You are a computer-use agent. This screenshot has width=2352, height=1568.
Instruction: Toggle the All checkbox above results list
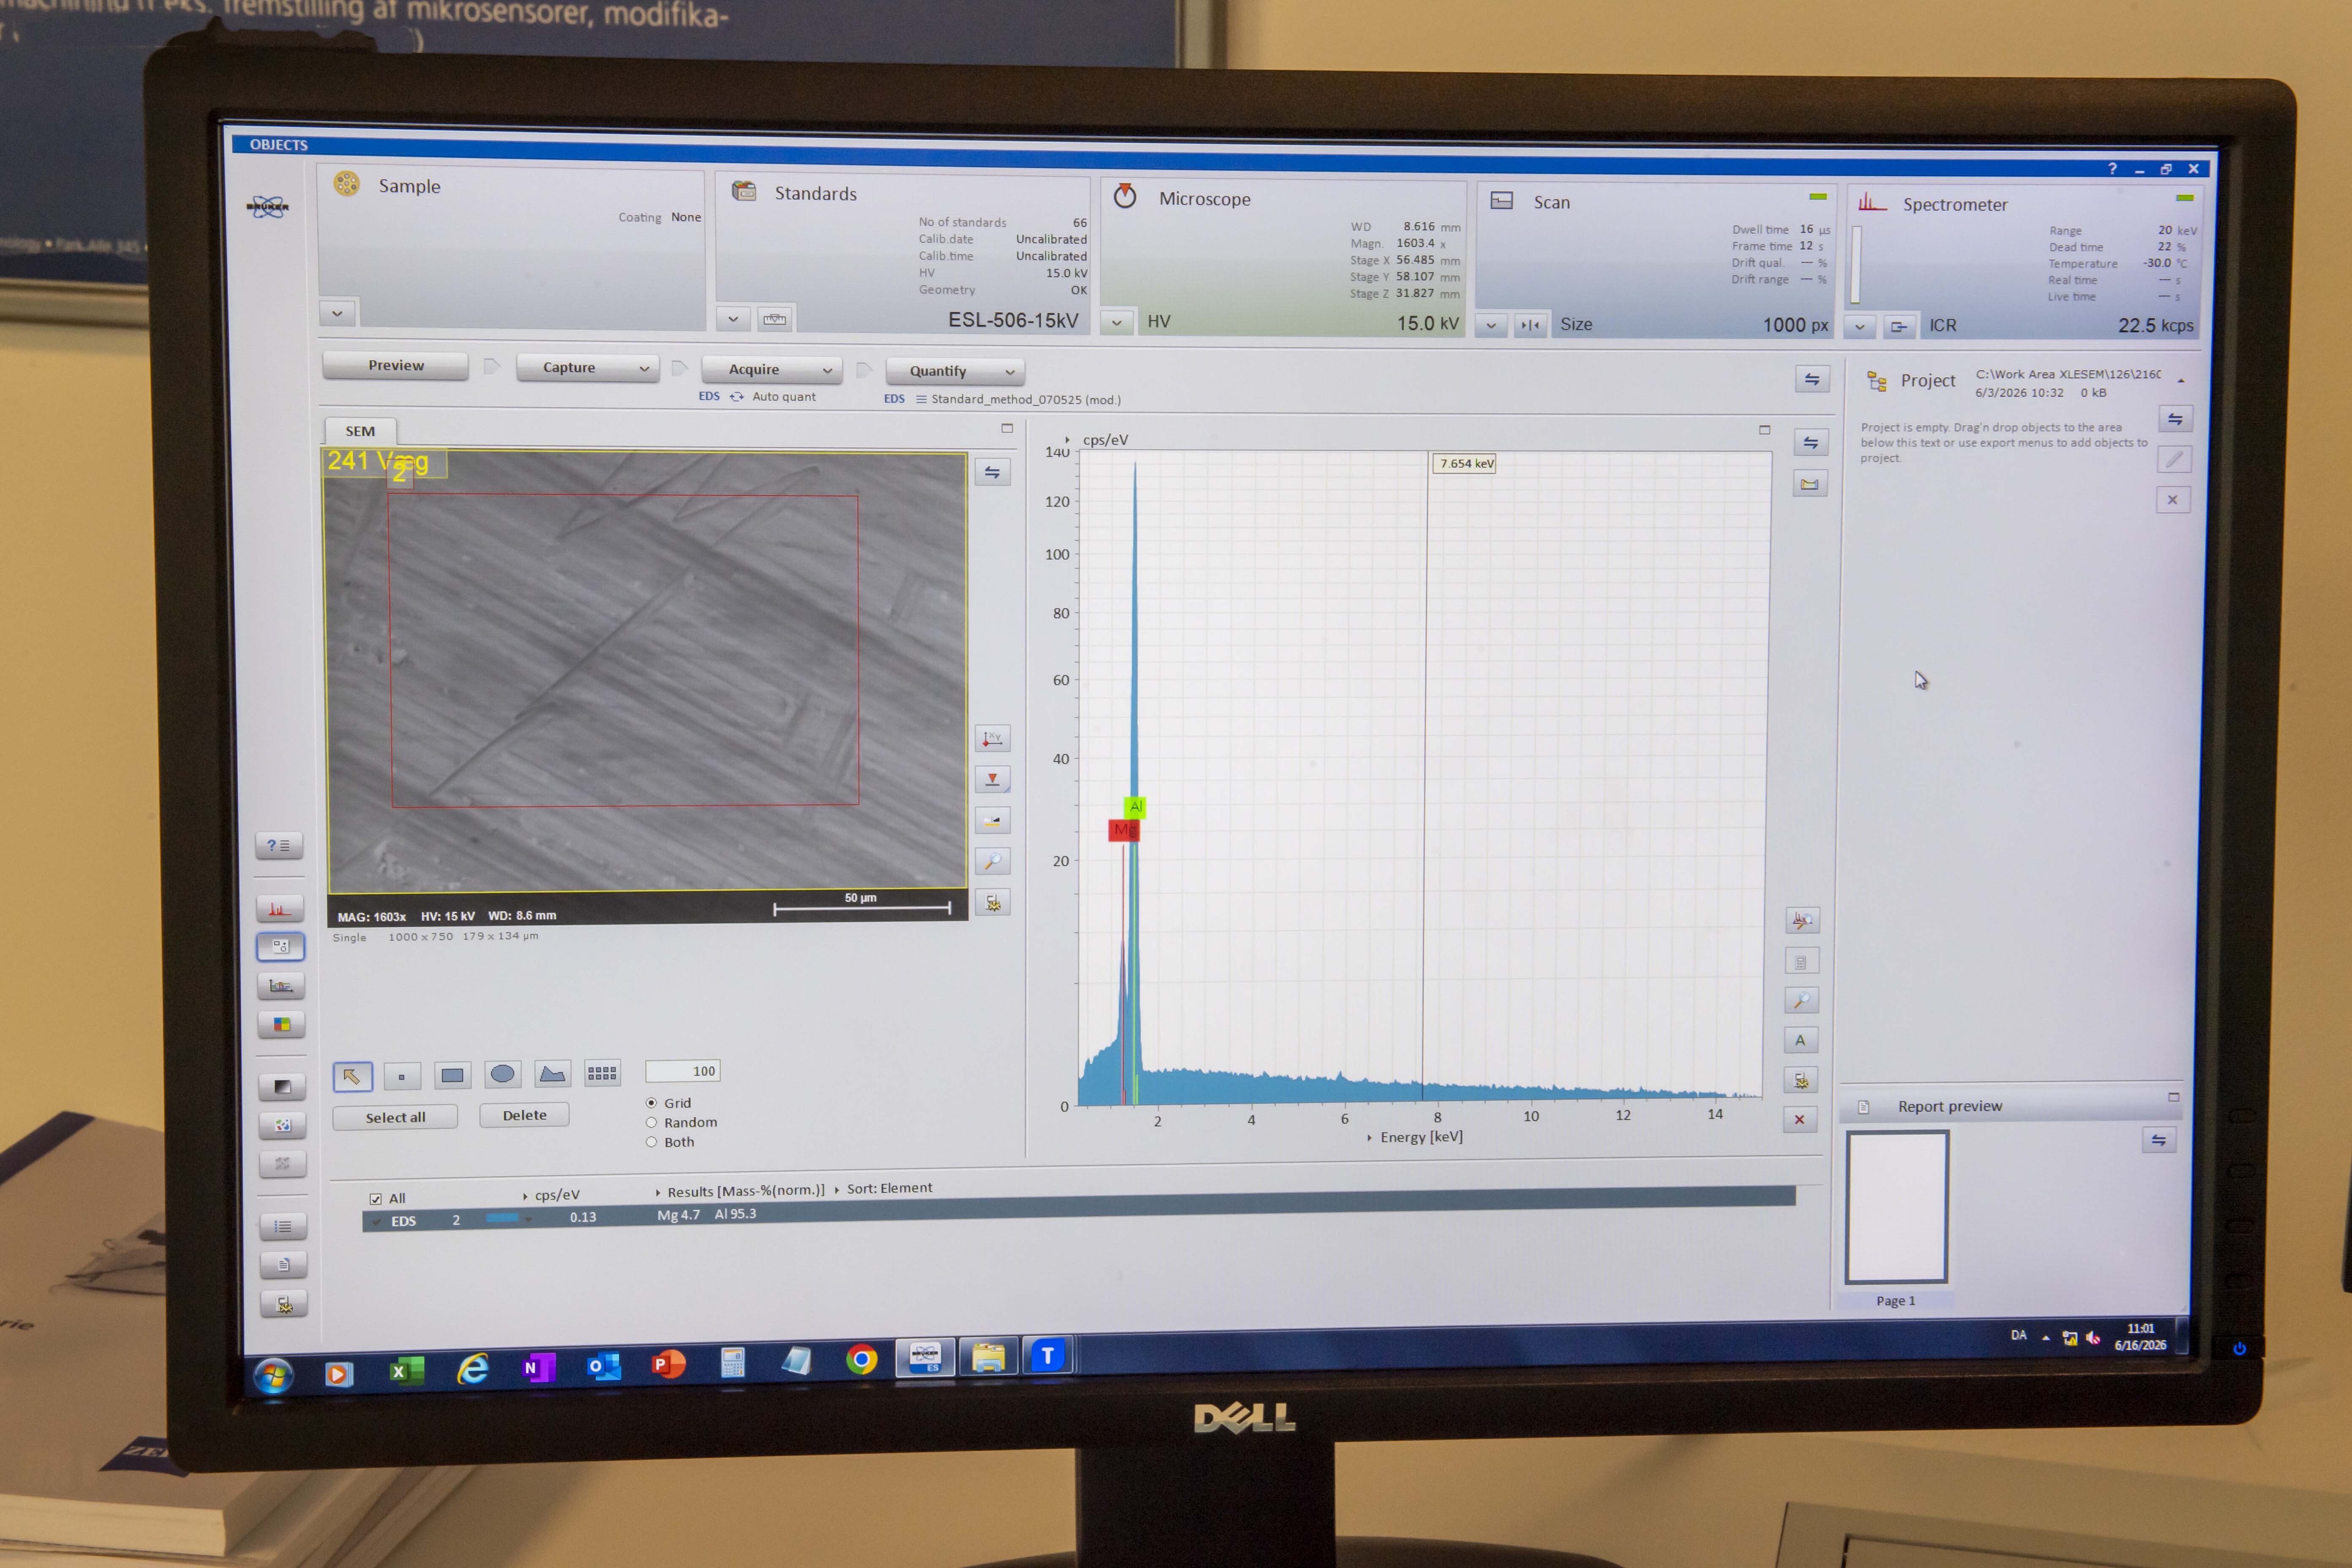[376, 1199]
